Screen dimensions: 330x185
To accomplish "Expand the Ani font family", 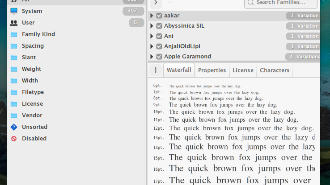I will [x=152, y=36].
